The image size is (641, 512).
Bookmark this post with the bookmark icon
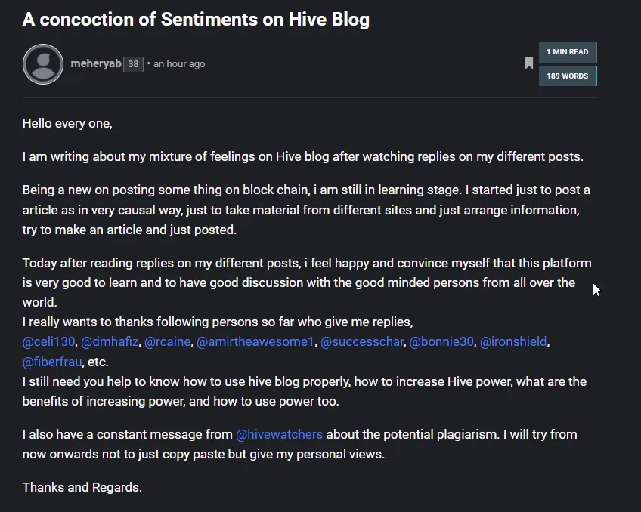[x=528, y=63]
